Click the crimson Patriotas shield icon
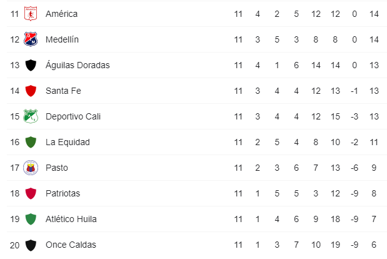This screenshot has width=387, height=259. (31, 193)
